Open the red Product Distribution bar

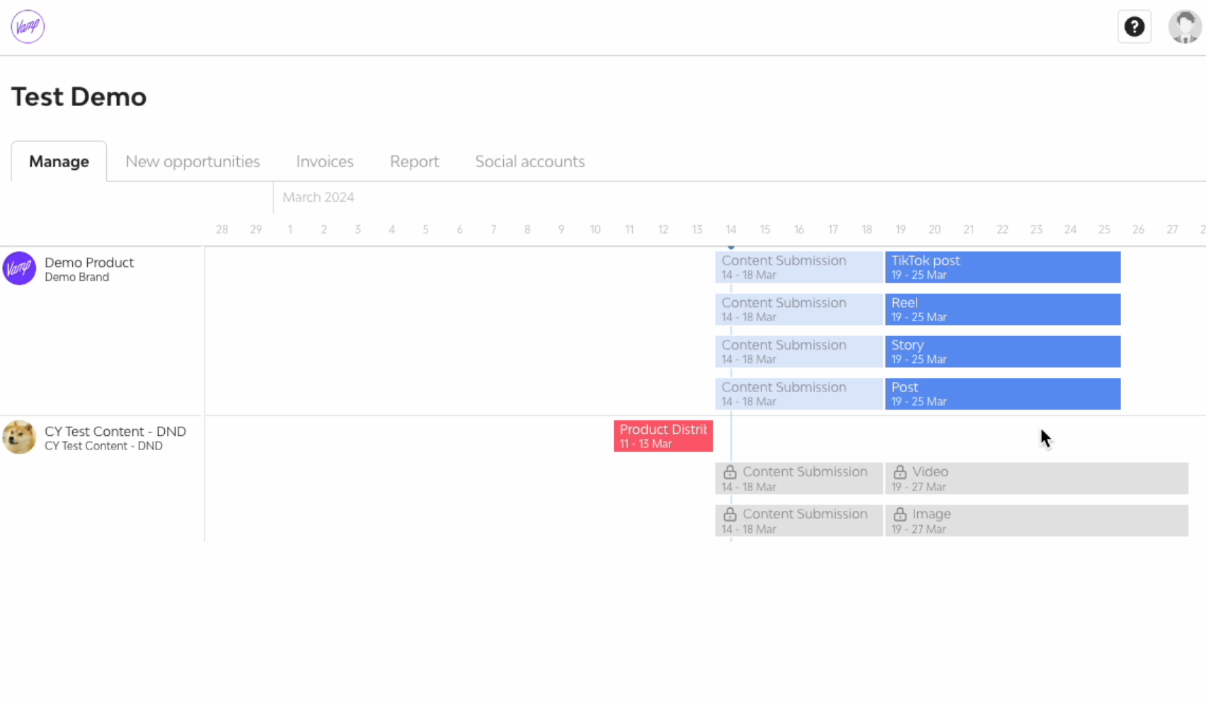click(663, 436)
